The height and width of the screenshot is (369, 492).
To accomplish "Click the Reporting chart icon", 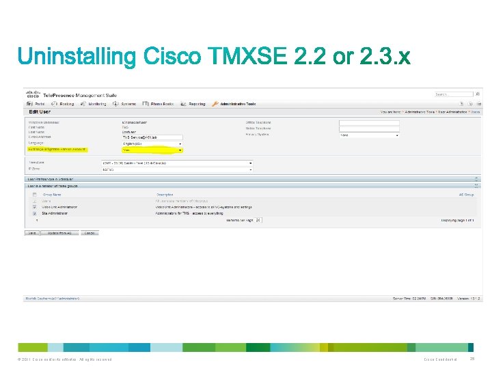I will coord(184,104).
